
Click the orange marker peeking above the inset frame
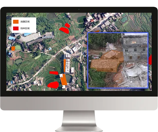[x=97, y=31]
